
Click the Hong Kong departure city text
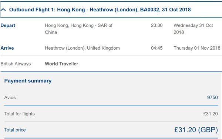(x=78, y=29)
